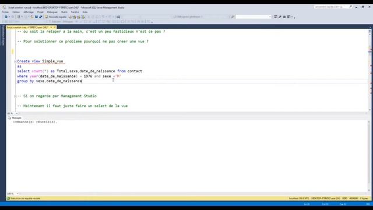Click the Open File folder icon

pyautogui.click(x=31, y=17)
